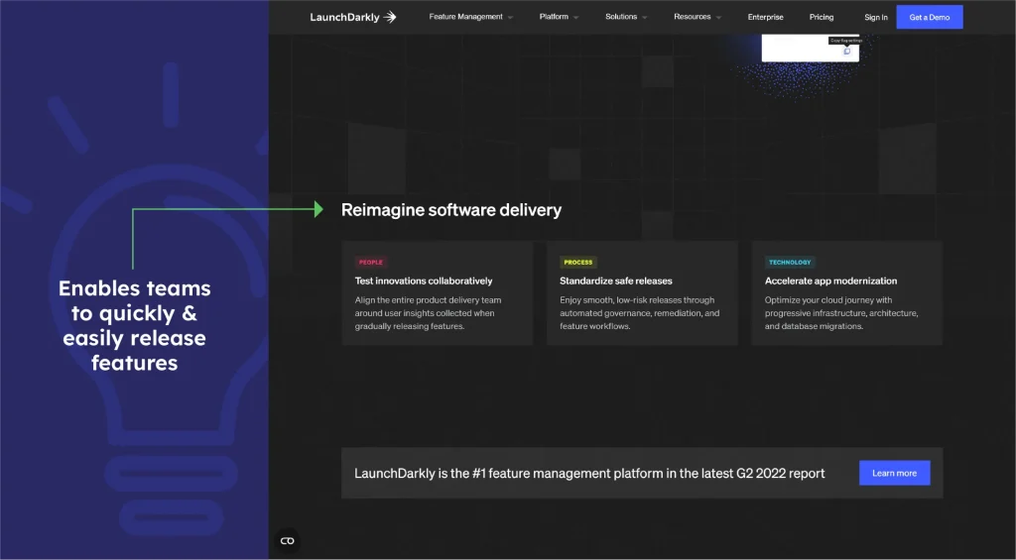Open the Accelerate app modernization card
This screenshot has height=560, width=1016.
(x=847, y=293)
